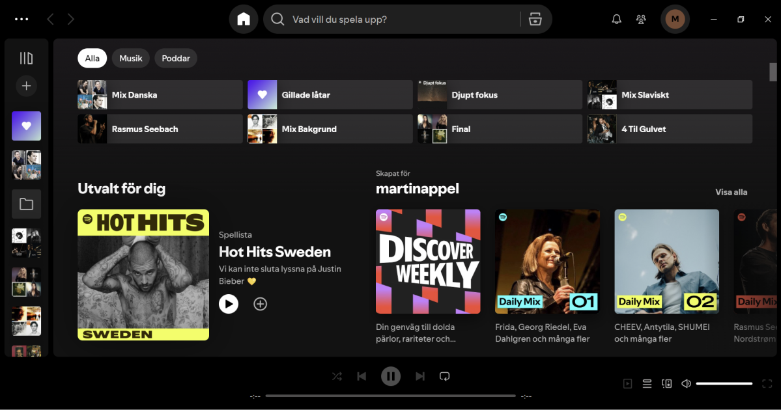781x410 pixels.
Task: Open the Now Playing view icon
Action: [x=627, y=383]
